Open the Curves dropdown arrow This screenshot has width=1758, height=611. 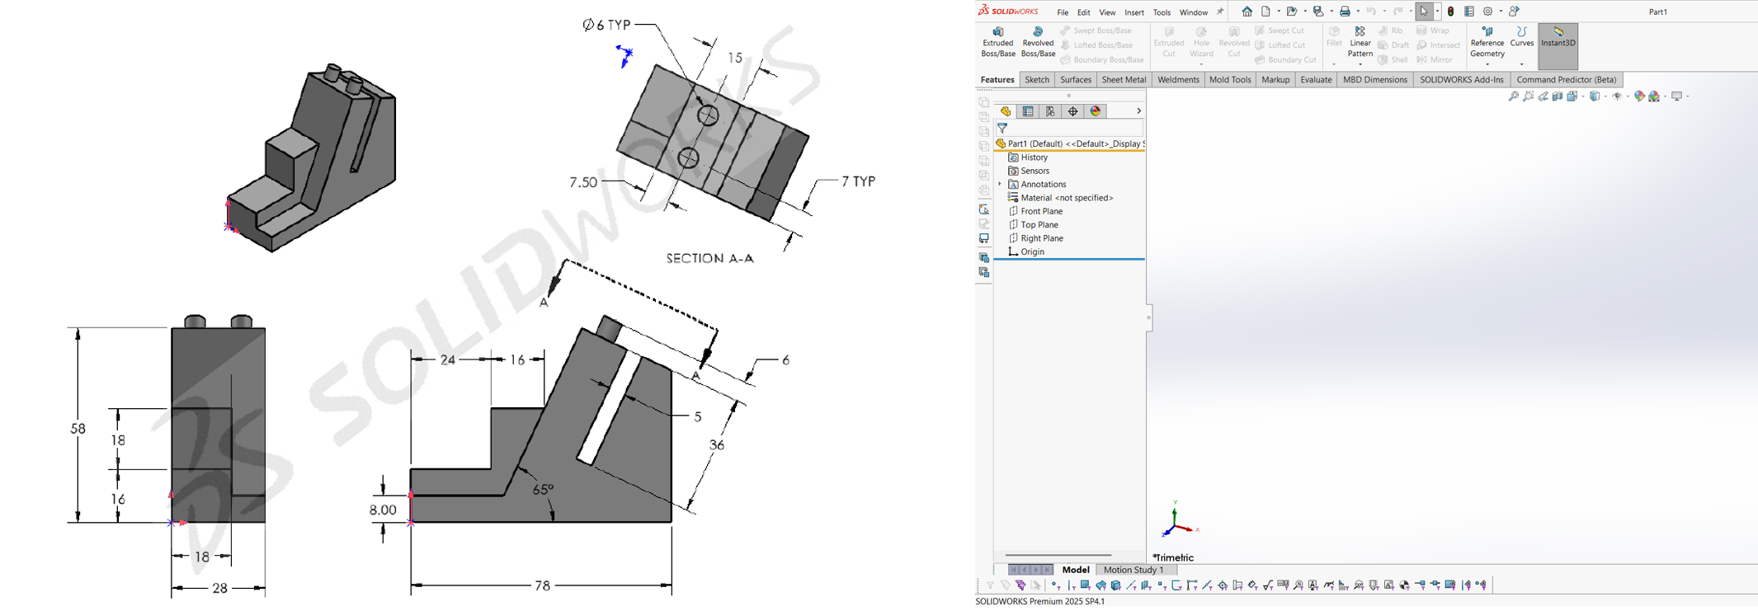pos(1522,64)
